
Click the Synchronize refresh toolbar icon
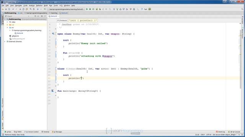tap(9, 9)
